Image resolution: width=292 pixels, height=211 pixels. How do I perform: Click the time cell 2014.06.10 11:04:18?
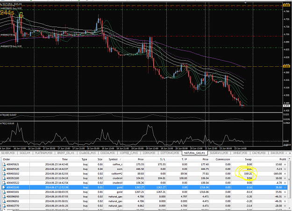pos(57,178)
